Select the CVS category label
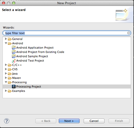 pyautogui.click(x=15, y=69)
